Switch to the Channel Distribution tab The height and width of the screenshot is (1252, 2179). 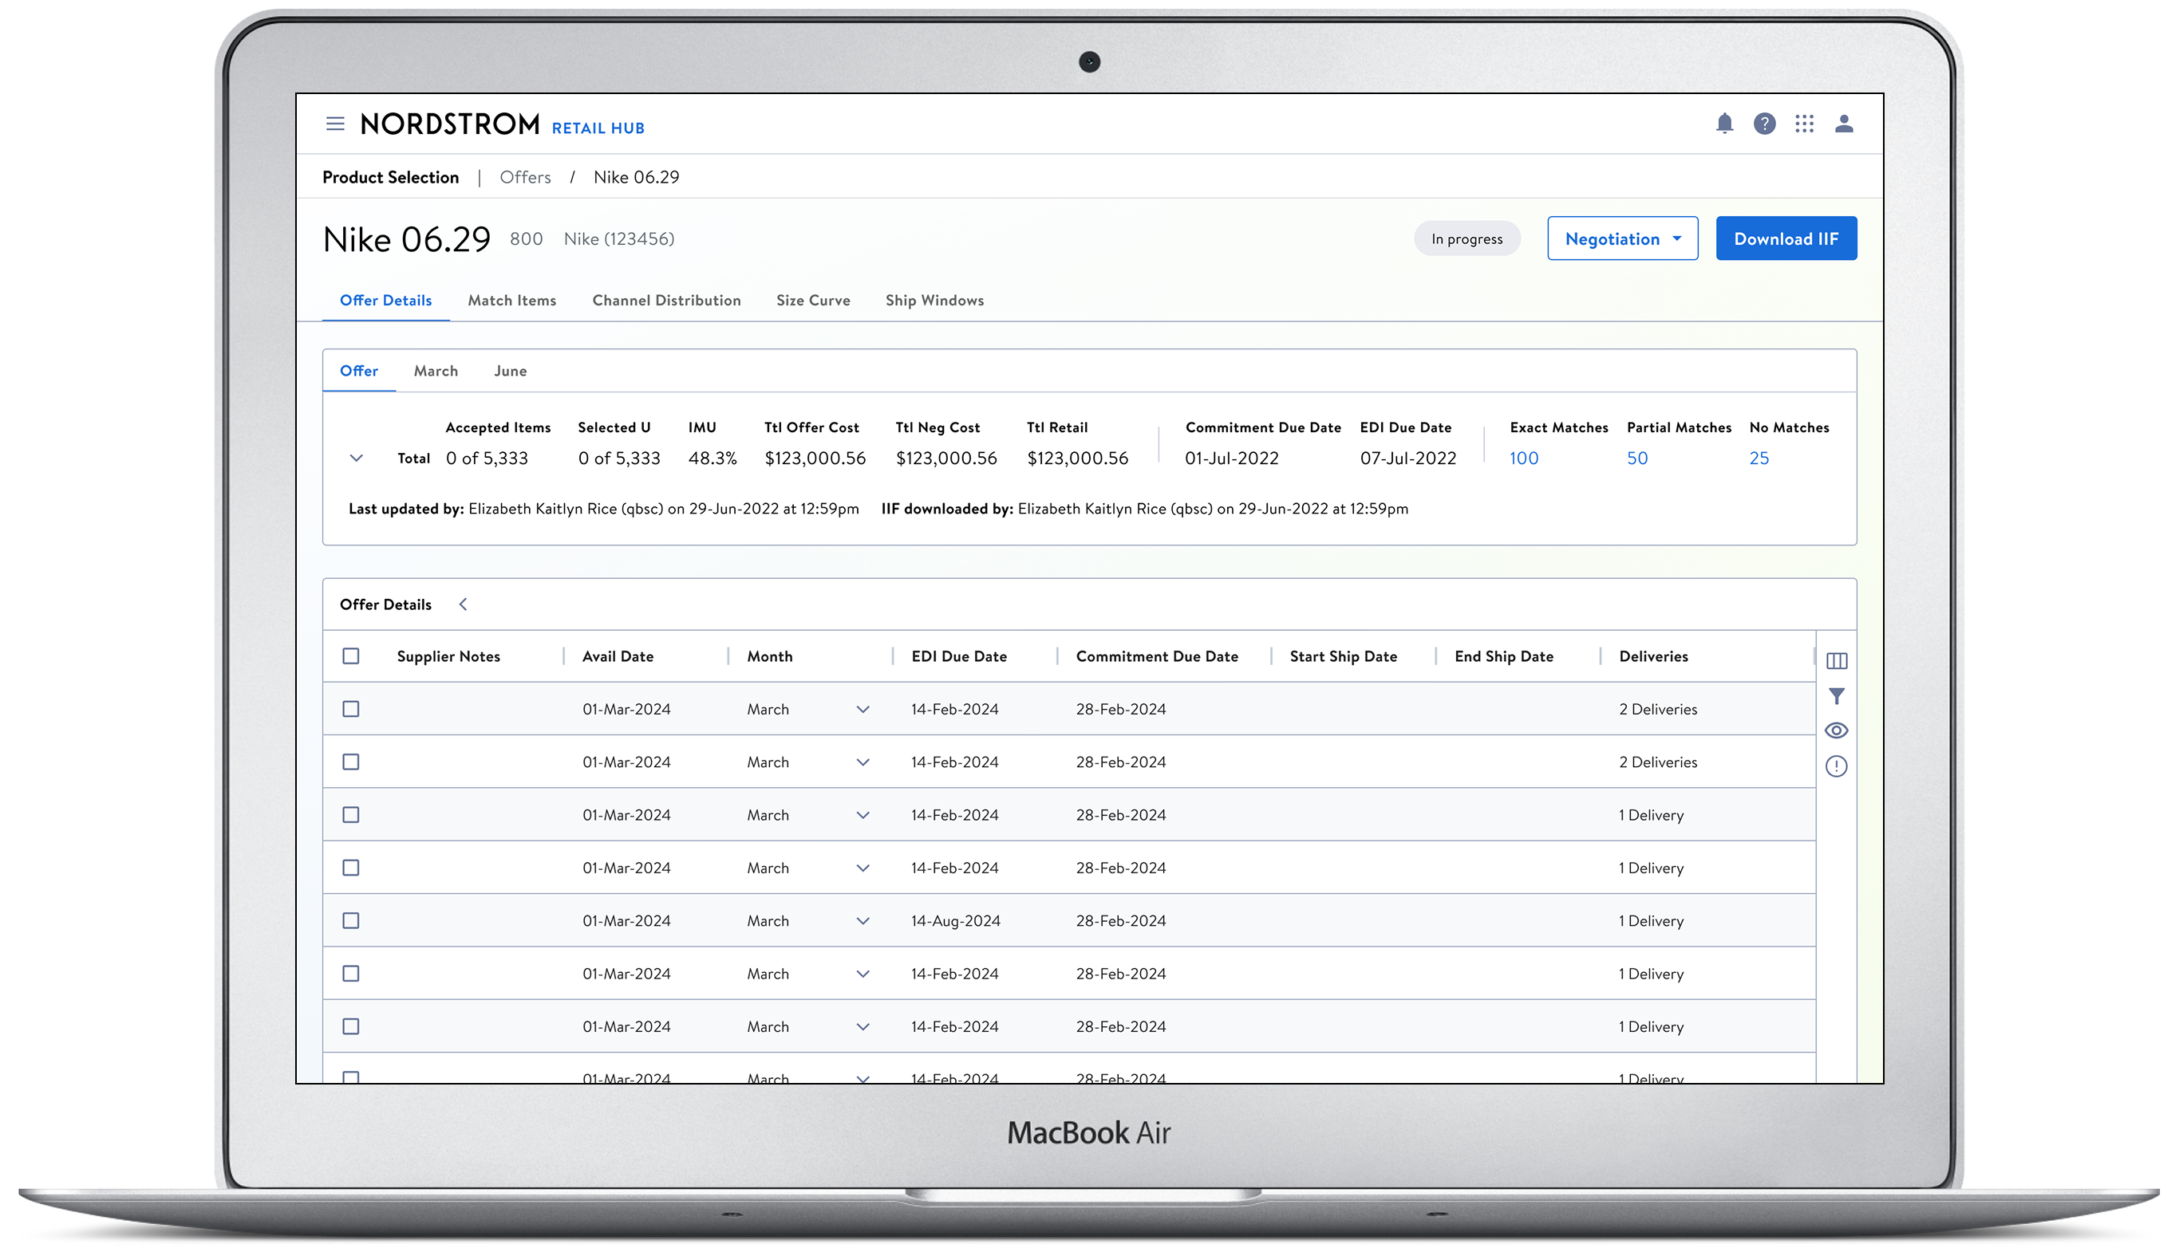click(x=667, y=300)
